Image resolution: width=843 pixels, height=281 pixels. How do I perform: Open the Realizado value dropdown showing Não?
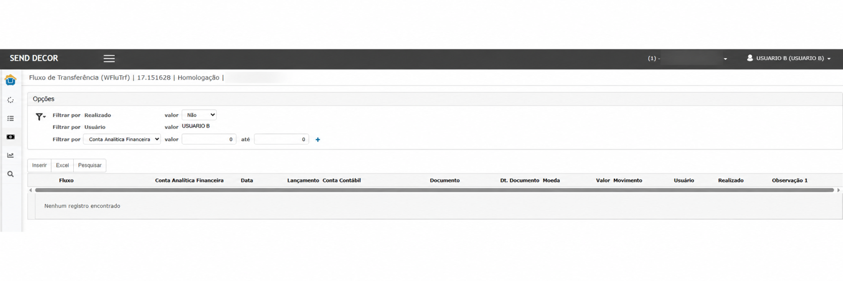click(x=199, y=115)
